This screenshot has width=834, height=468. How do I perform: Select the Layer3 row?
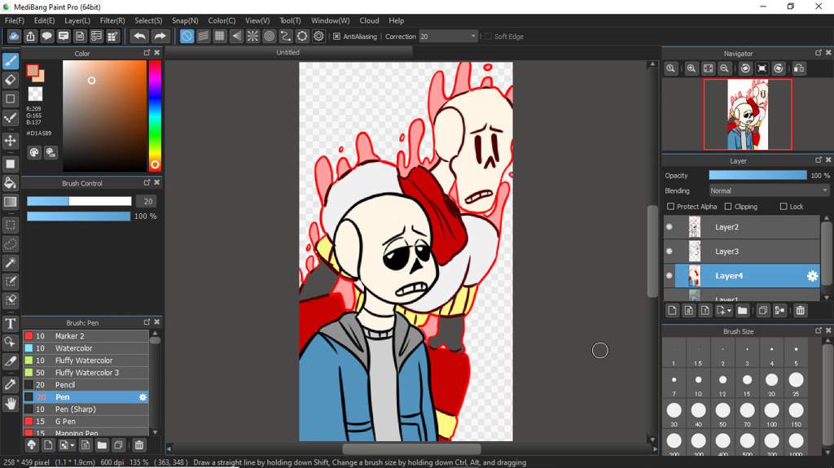click(x=741, y=251)
